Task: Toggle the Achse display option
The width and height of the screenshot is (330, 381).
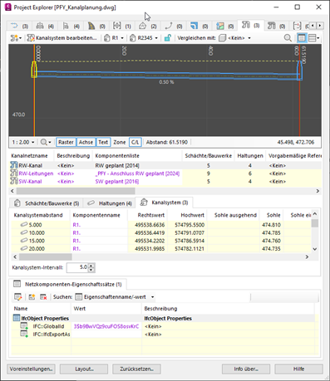Action: pos(86,142)
